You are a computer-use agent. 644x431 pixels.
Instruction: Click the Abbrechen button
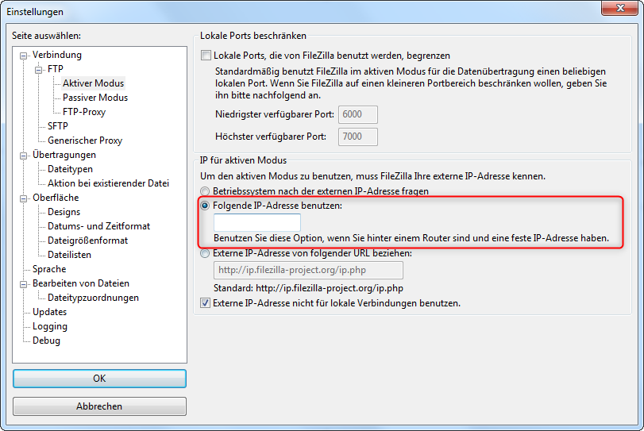click(x=99, y=406)
